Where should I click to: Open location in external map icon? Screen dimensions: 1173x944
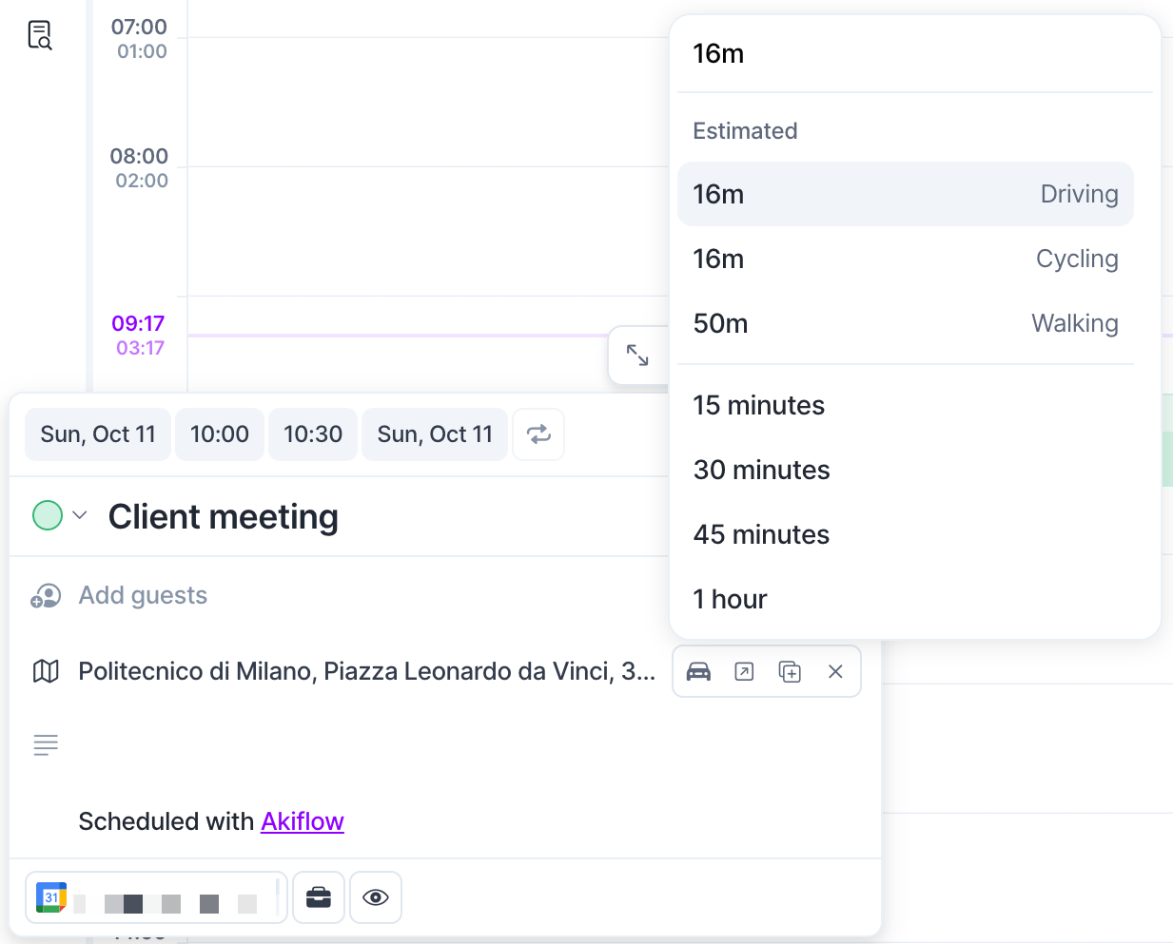pyautogui.click(x=744, y=671)
